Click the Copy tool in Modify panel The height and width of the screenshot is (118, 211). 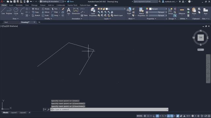35,12
